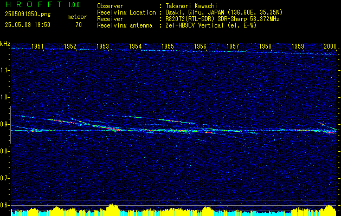Viewport: 341px width, 216px height.
Task: Click the 1955 time marker
Action: tap(168, 46)
